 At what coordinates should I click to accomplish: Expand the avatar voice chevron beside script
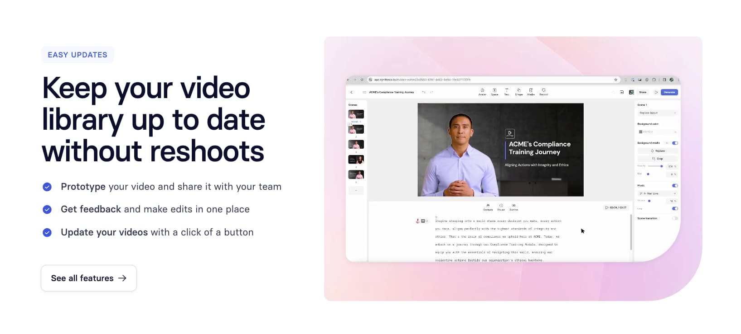pos(427,221)
